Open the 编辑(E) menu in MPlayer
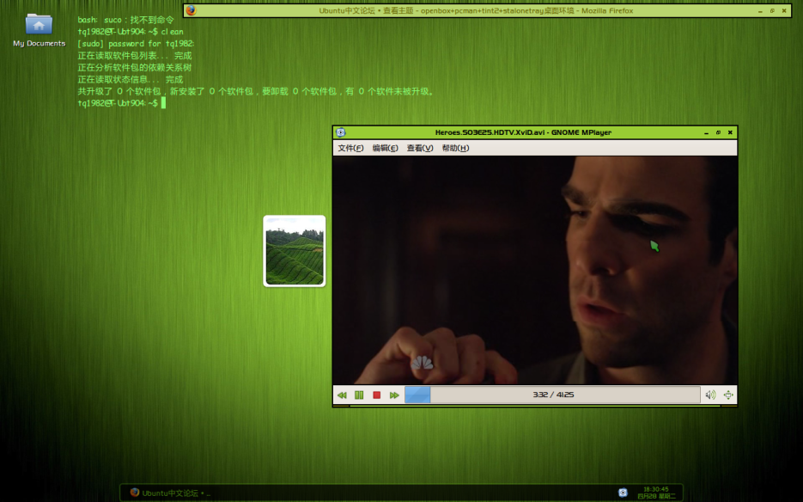Viewport: 803px width, 502px height. coord(385,148)
